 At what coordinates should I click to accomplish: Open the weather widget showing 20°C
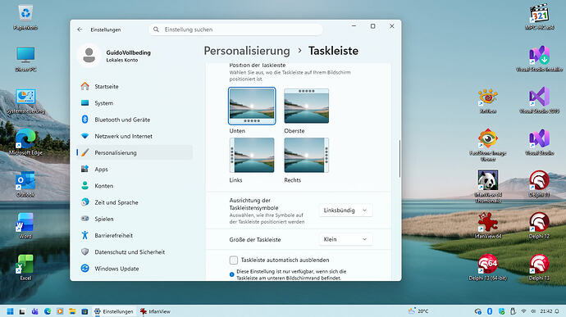[418, 311]
